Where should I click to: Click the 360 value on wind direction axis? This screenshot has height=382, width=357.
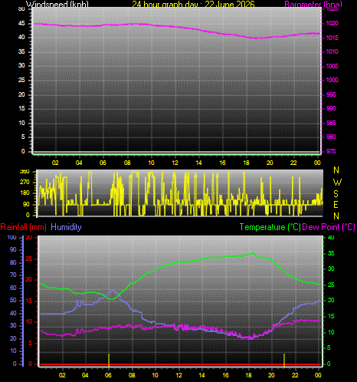point(25,171)
